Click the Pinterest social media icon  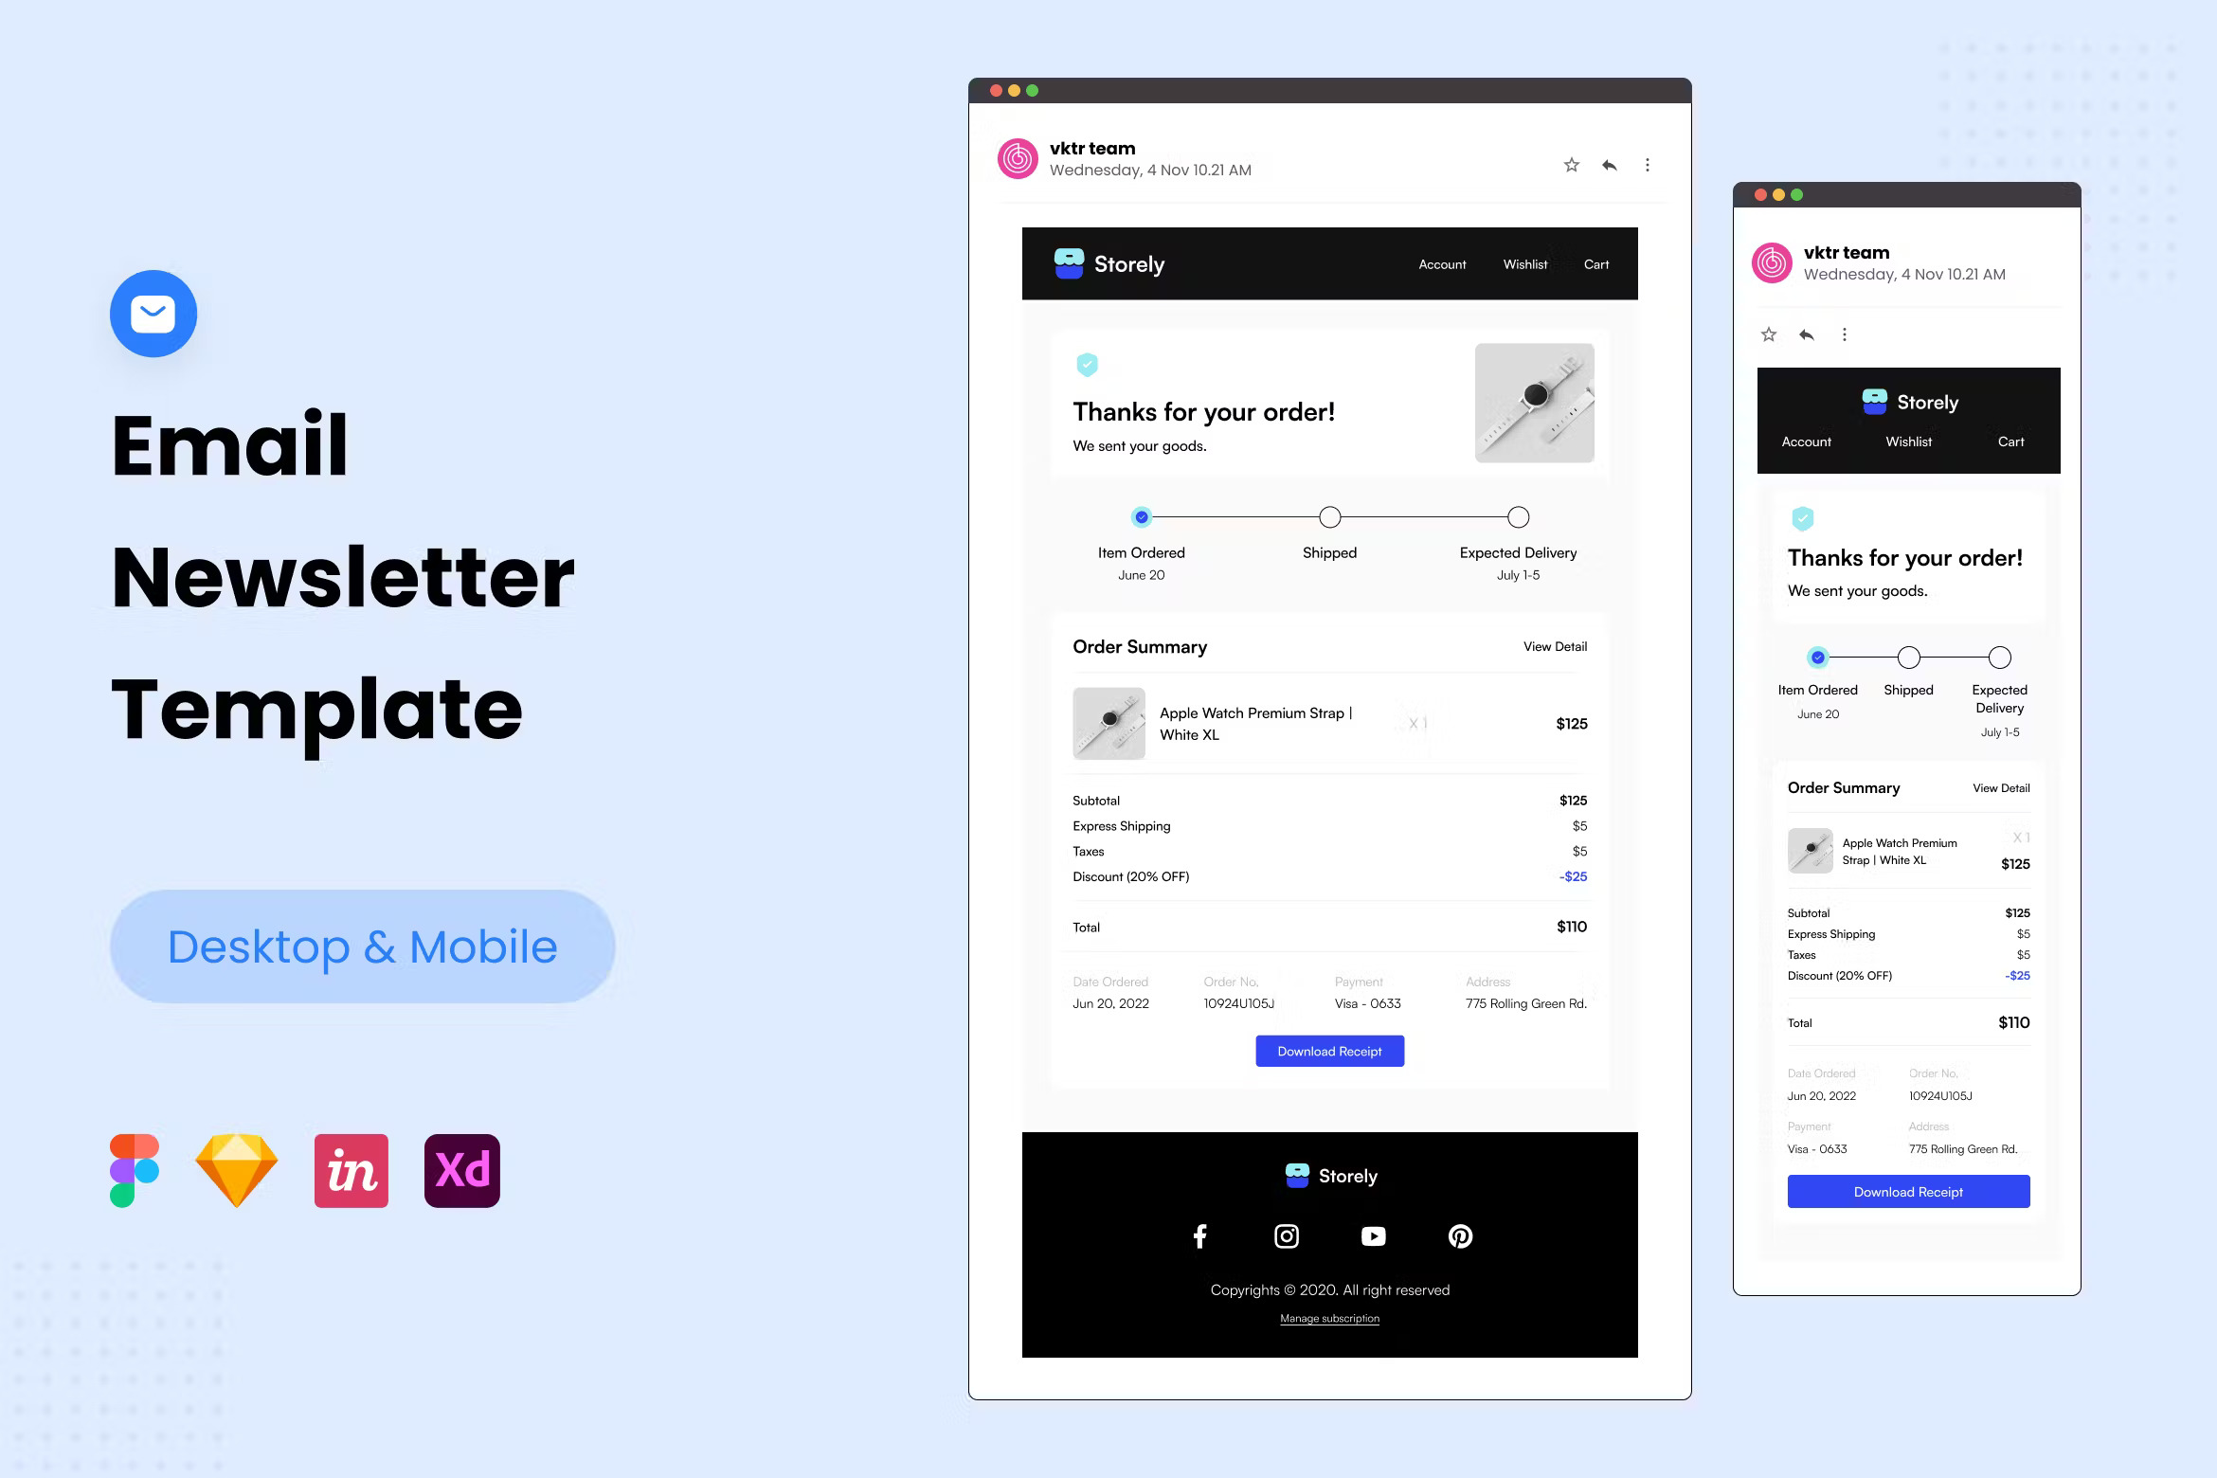point(1456,1234)
